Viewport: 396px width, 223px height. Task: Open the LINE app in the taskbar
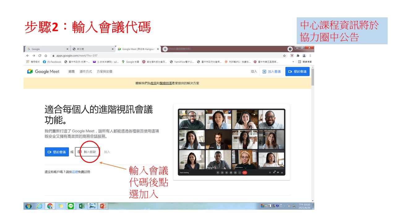point(71,206)
